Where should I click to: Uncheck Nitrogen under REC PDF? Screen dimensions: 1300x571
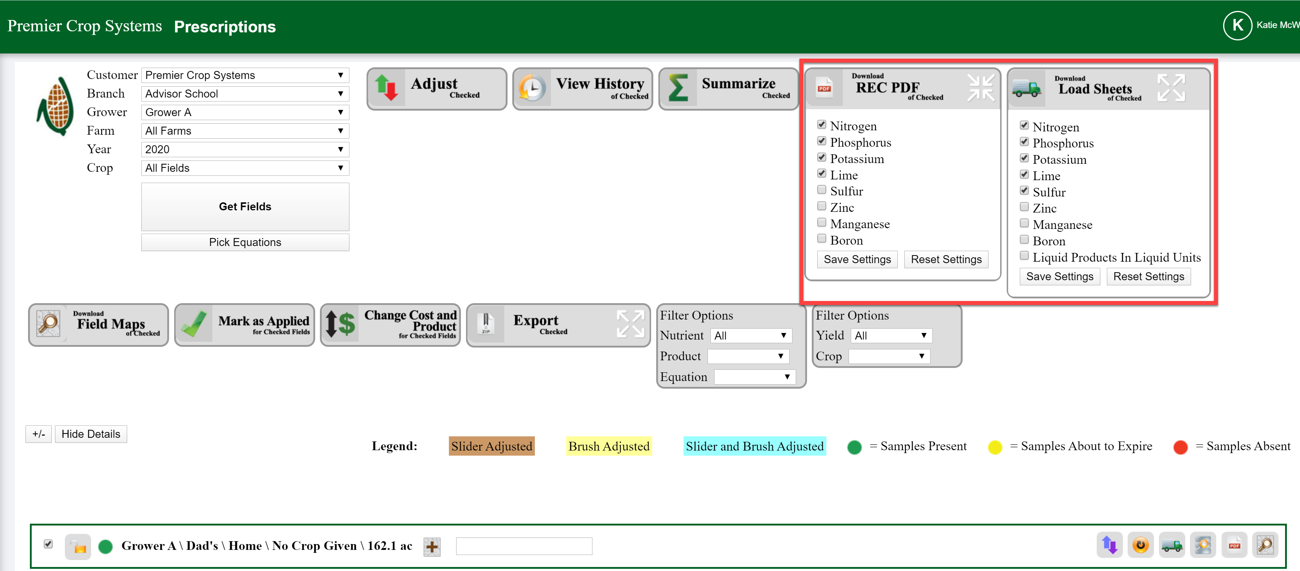[x=822, y=124]
